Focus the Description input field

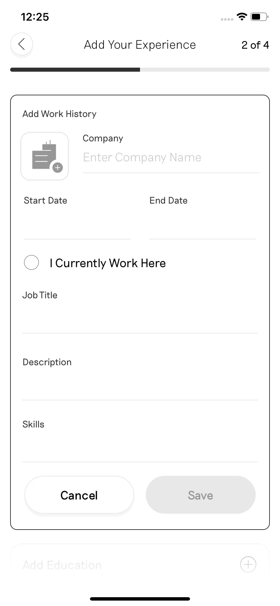tap(140, 386)
